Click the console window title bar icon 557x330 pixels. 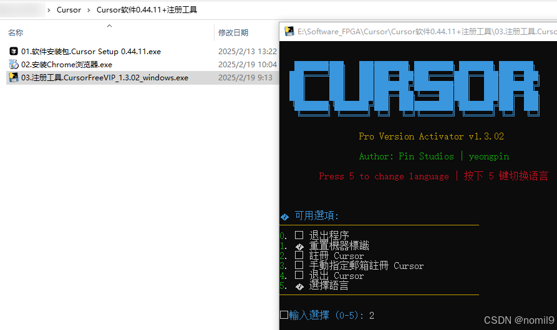tap(289, 32)
